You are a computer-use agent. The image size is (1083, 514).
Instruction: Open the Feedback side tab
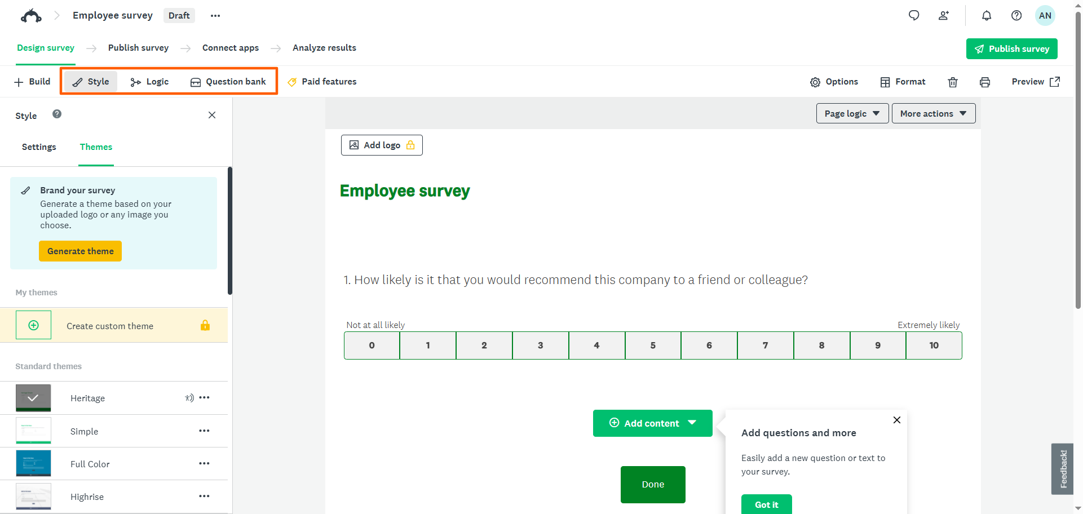coord(1063,469)
